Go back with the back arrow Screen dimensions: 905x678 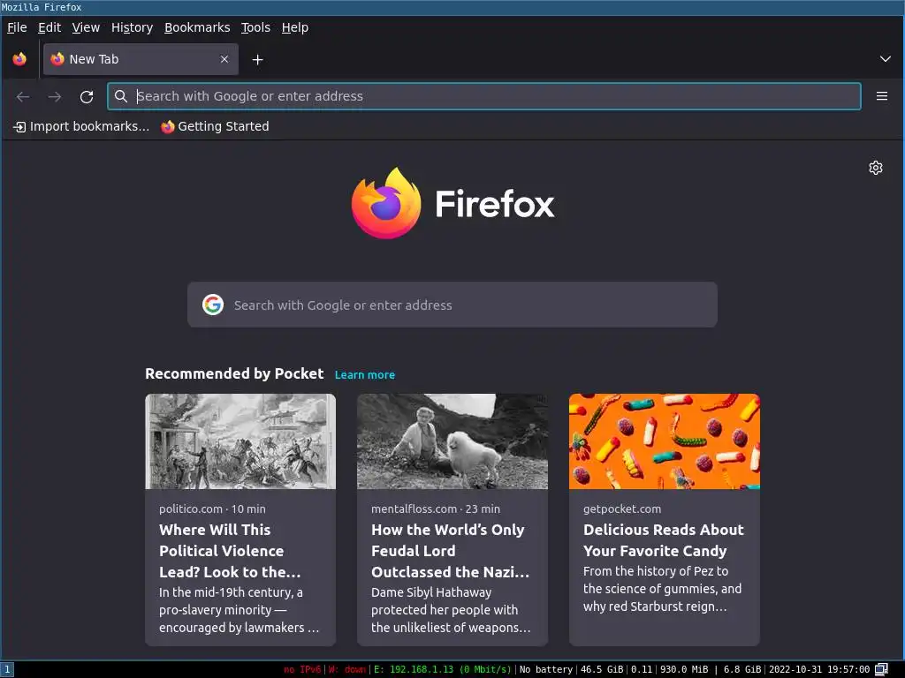coord(22,97)
